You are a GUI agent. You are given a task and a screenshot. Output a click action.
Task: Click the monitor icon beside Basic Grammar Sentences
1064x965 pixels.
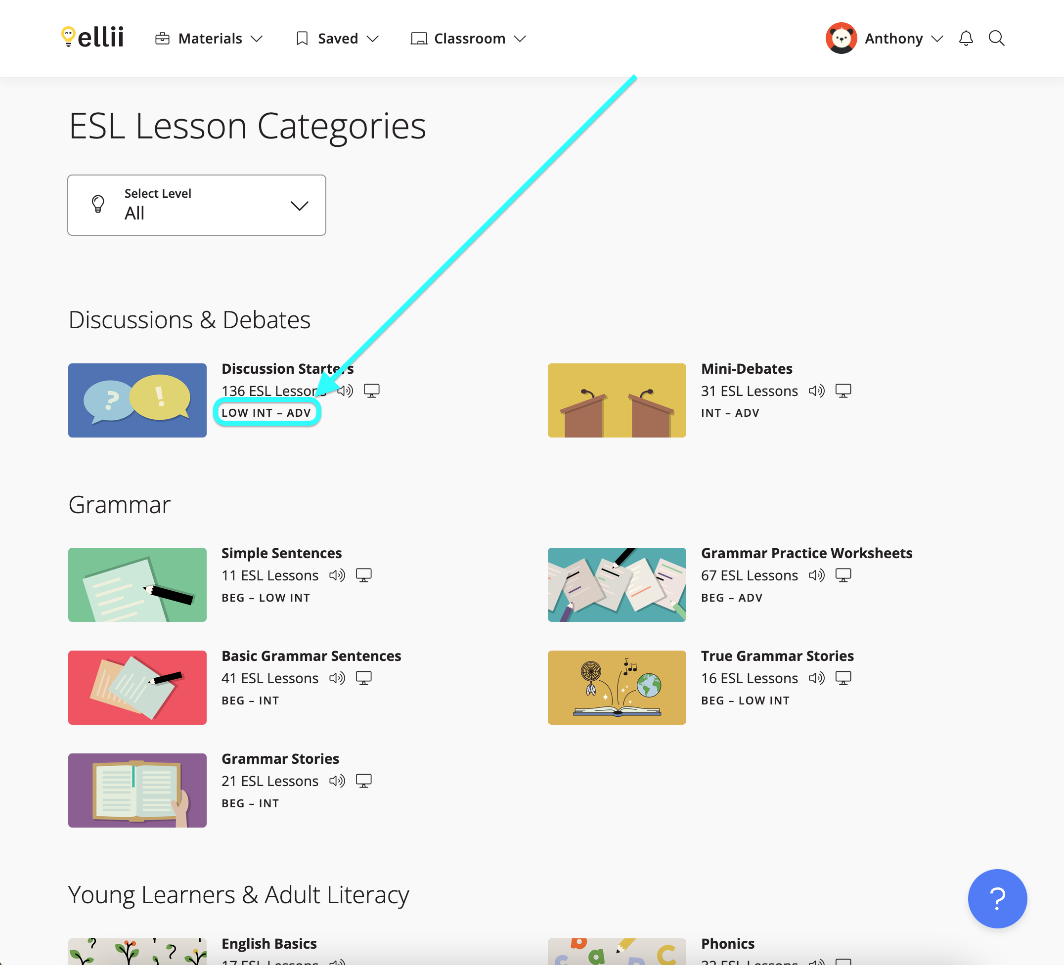(x=364, y=677)
